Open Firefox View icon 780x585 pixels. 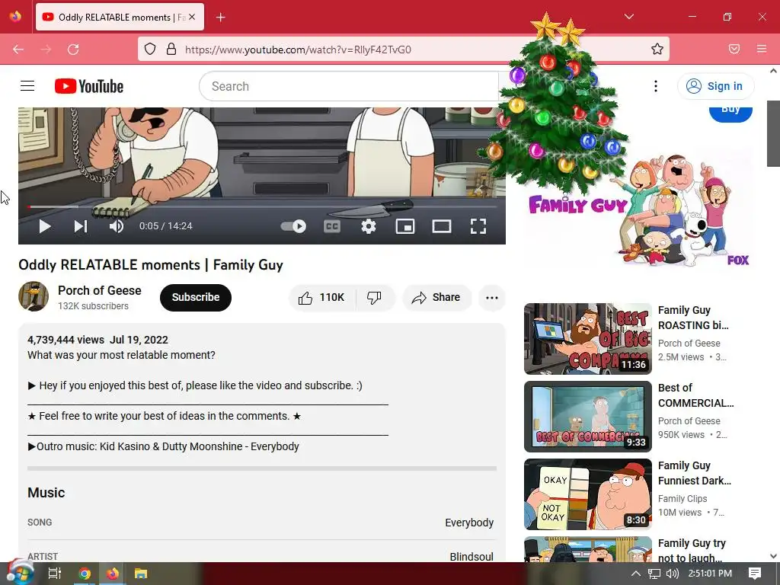coord(15,17)
